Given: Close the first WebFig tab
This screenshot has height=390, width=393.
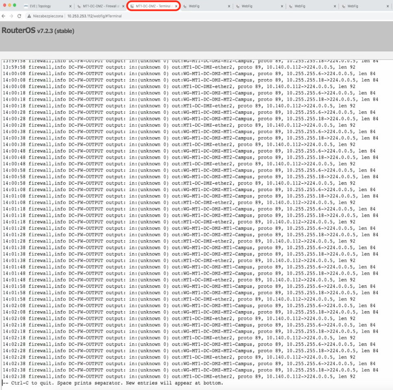Looking at the screenshot, I should coord(229,6).
